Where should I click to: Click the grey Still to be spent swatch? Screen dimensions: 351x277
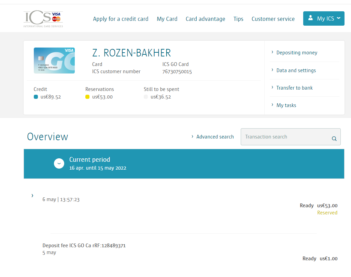click(146, 97)
